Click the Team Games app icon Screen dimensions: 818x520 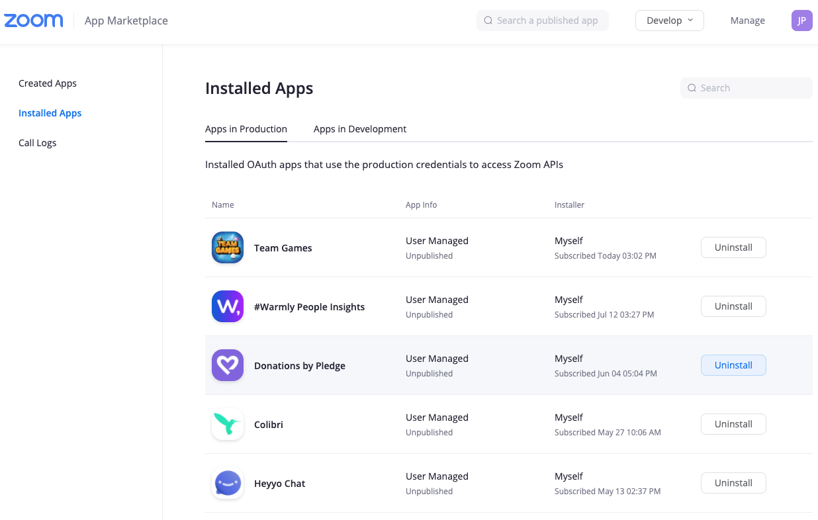coord(228,247)
